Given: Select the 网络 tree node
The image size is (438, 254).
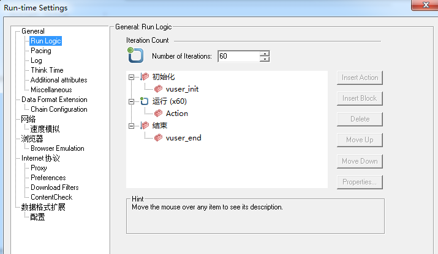Looking at the screenshot, I should click(x=28, y=119).
